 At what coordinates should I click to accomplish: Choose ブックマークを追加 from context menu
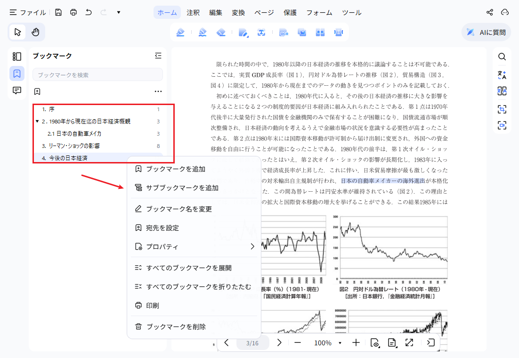click(194, 169)
